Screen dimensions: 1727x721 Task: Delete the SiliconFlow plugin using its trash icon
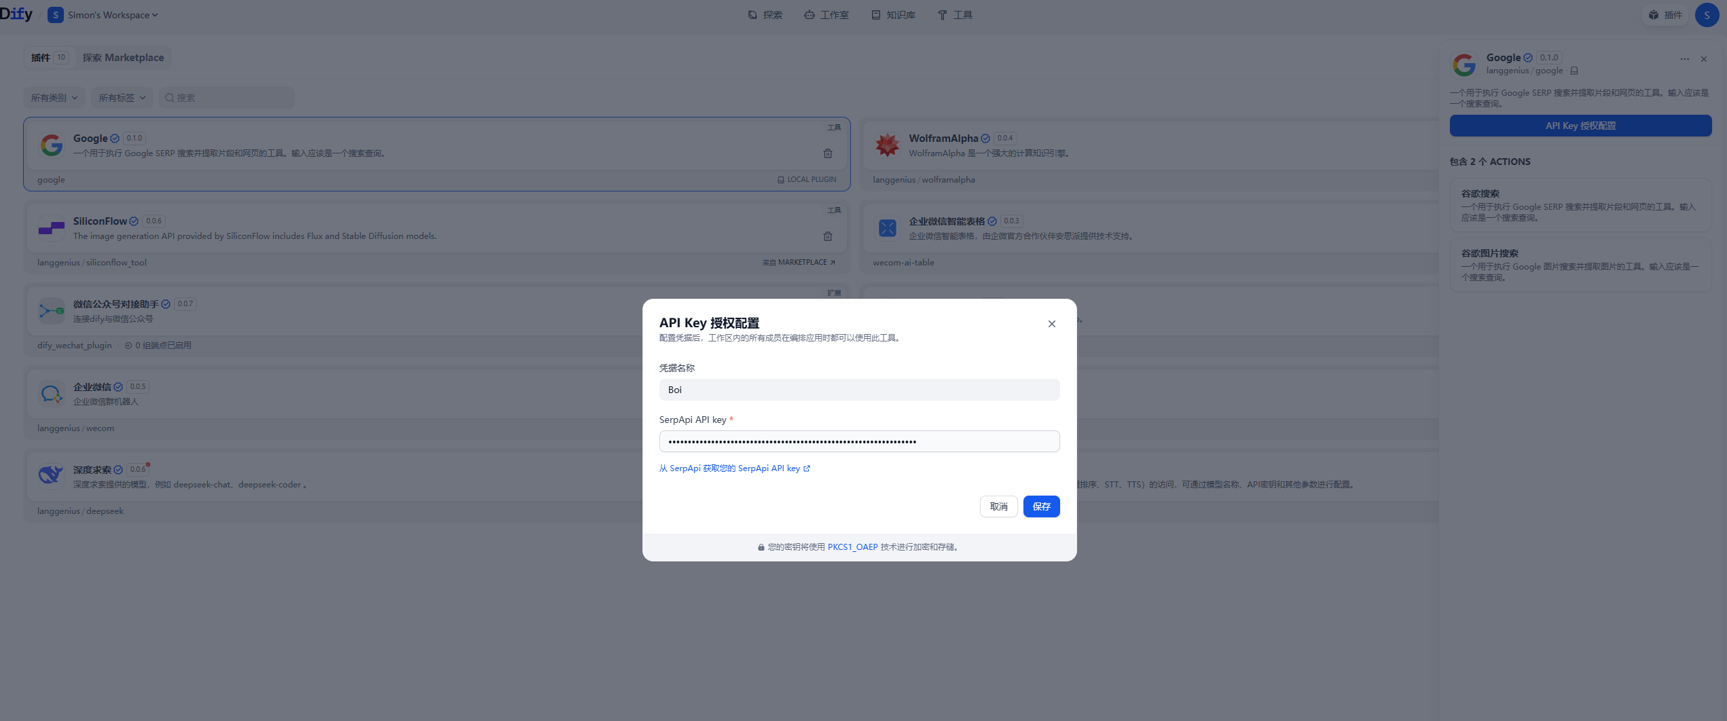(828, 236)
